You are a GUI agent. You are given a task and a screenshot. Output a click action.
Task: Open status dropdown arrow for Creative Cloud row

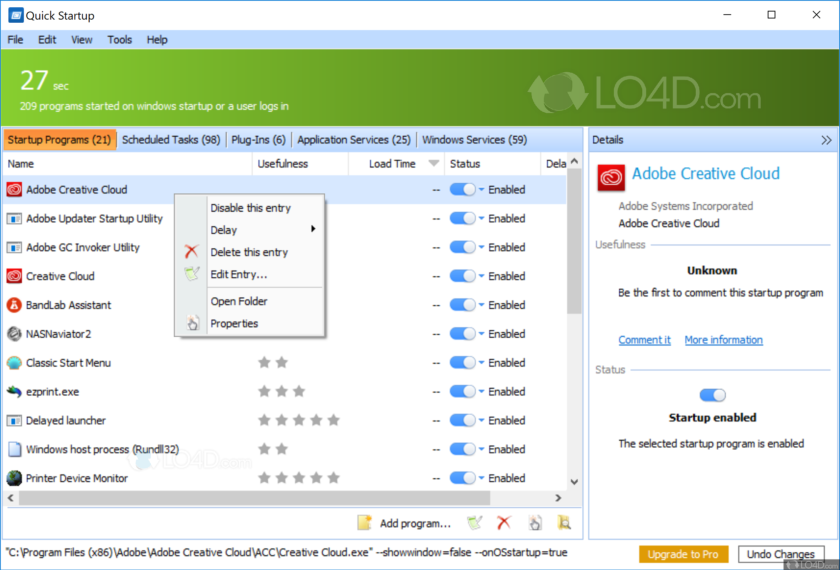pos(482,276)
